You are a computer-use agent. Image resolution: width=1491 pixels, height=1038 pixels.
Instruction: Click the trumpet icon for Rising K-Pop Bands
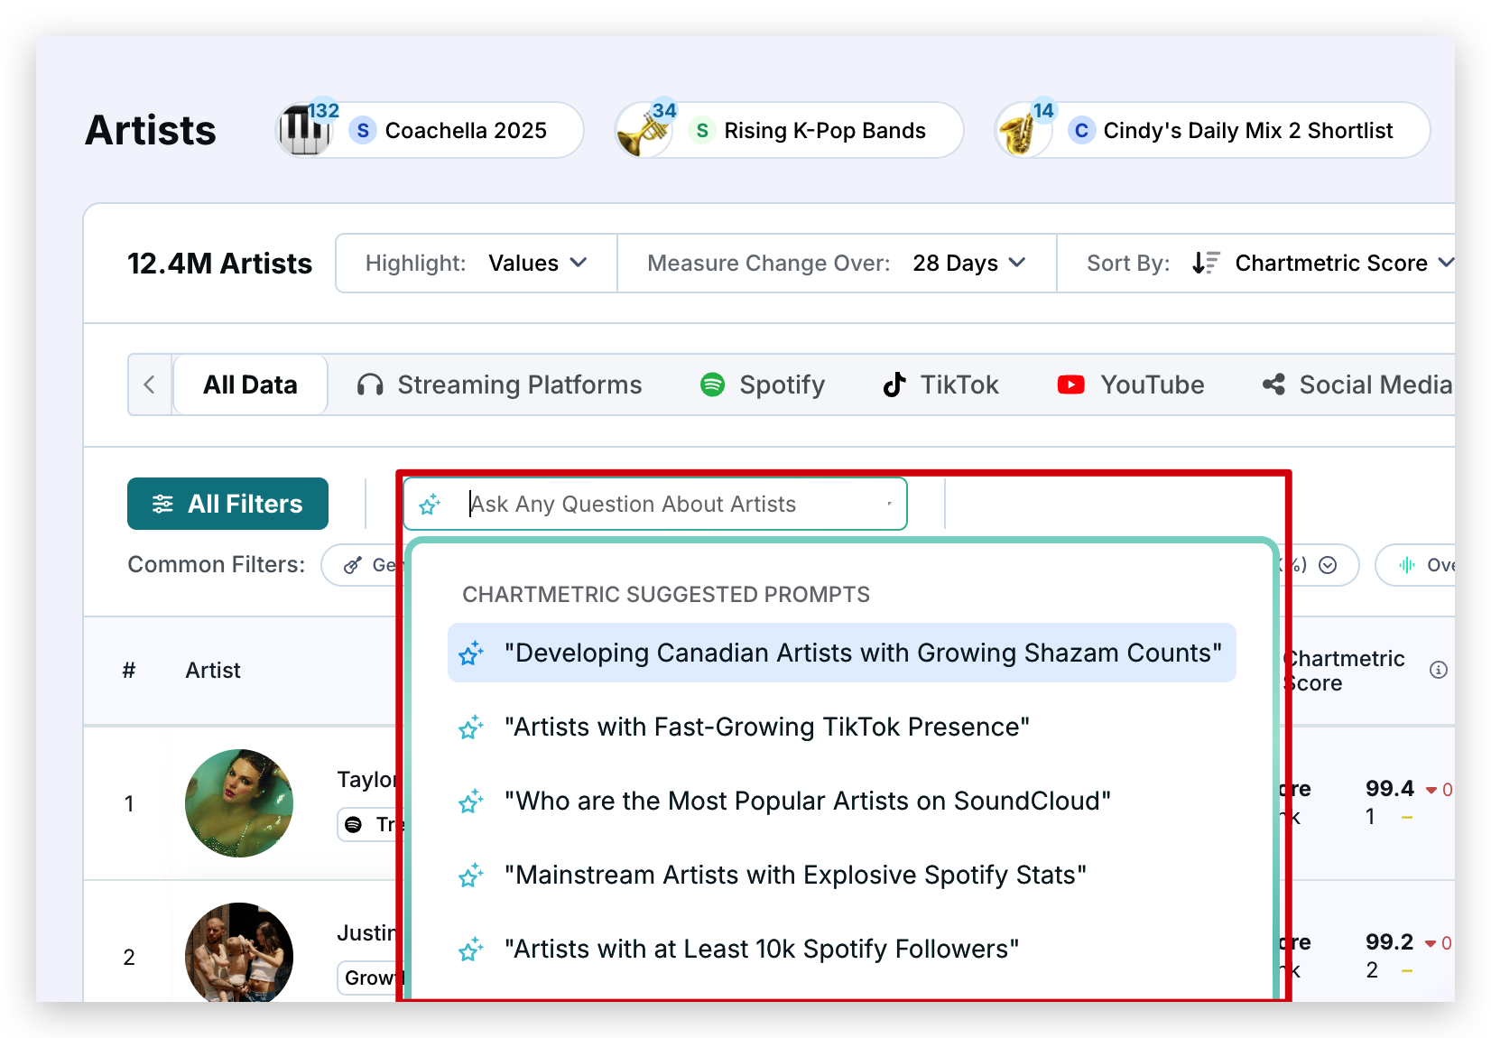[643, 132]
